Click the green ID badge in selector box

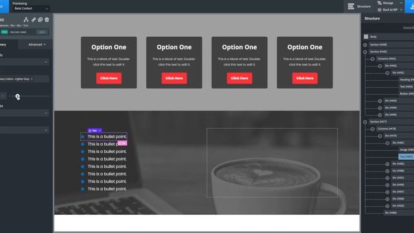(x=5, y=32)
